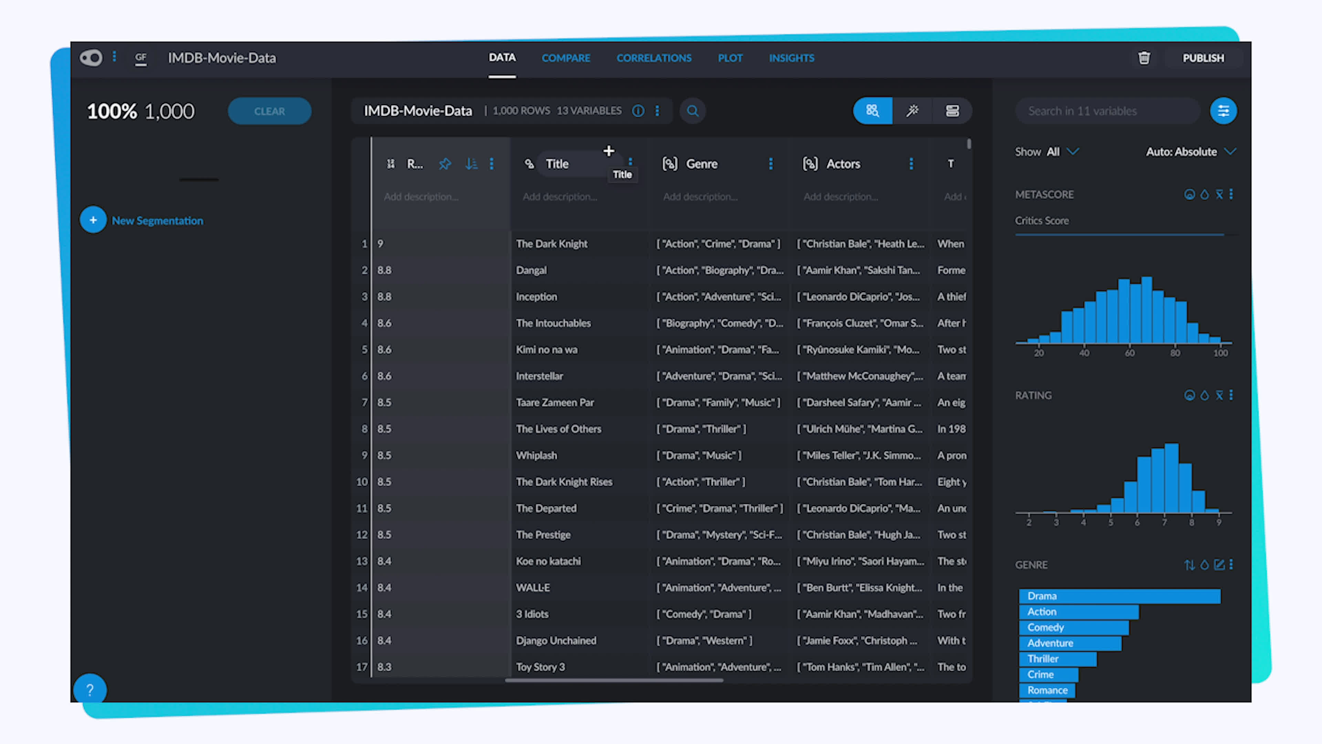1322x744 pixels.
Task: Add a New Segmentation
Action: click(141, 220)
